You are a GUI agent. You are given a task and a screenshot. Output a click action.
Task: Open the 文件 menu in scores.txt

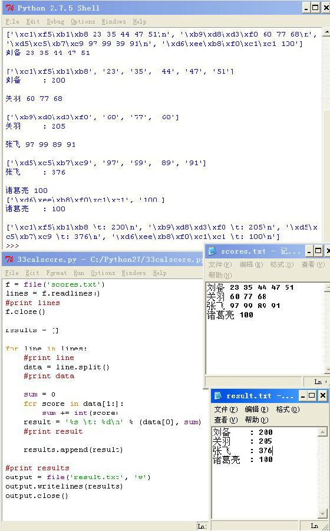(220, 264)
